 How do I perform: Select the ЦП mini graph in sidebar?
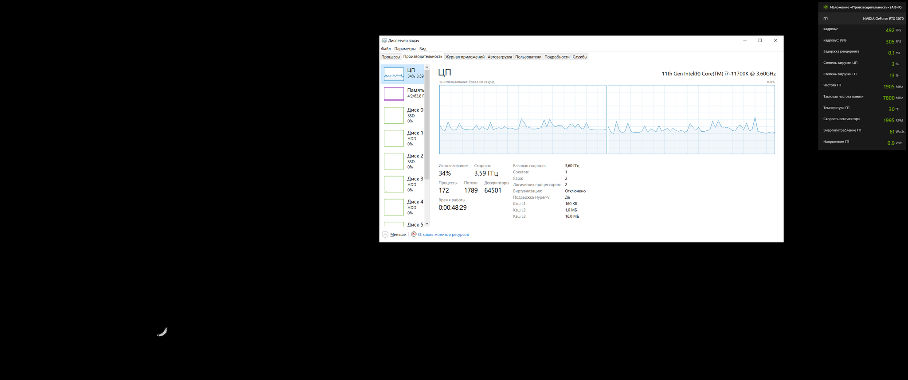click(x=394, y=74)
